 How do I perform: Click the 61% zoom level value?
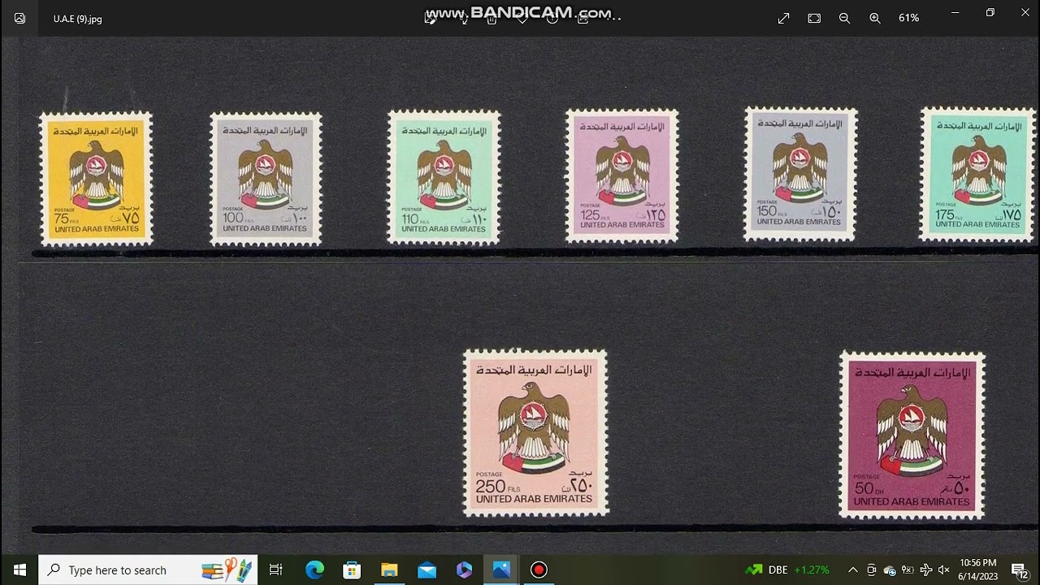pos(908,18)
